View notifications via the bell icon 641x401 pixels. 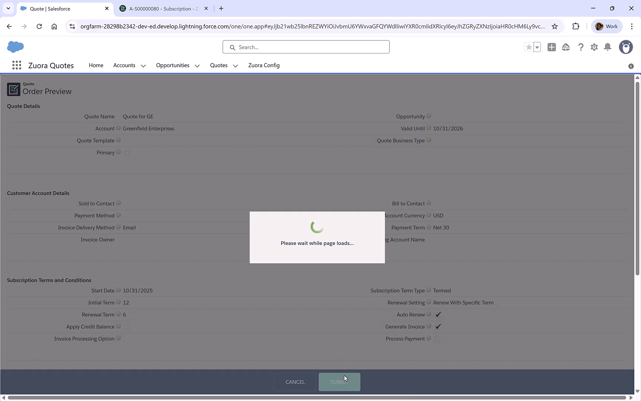click(607, 47)
